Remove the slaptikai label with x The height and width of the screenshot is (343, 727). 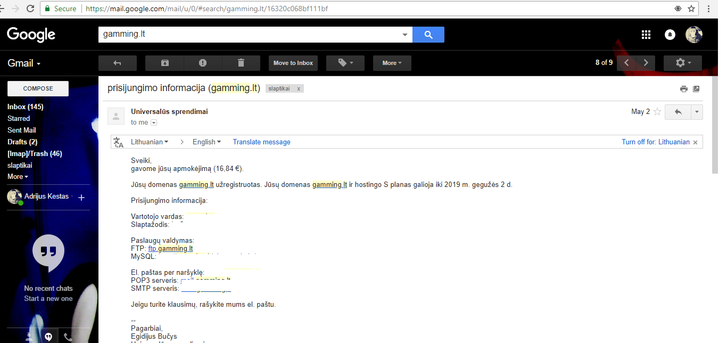coord(299,89)
